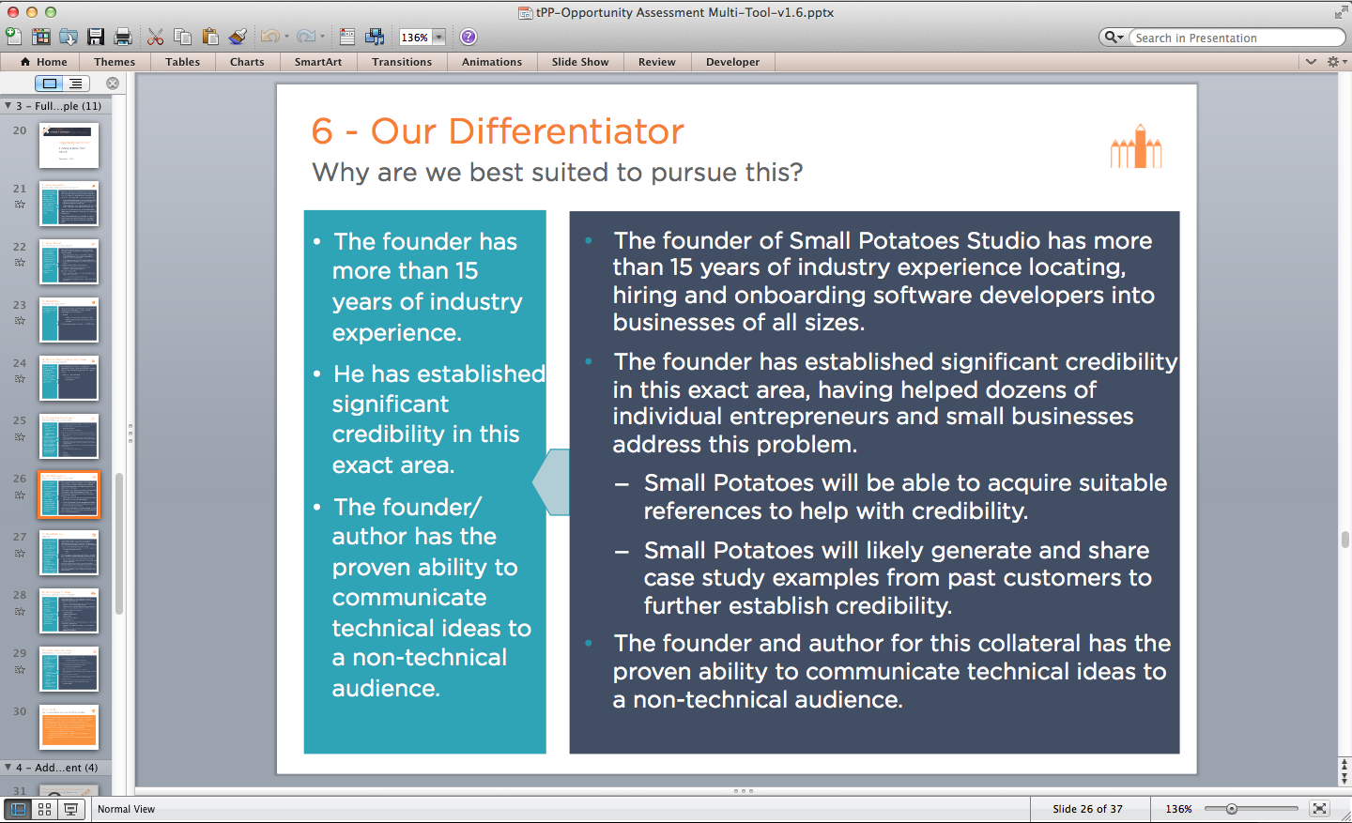The image size is (1352, 823).
Task: Go to next slide arrow
Action: (x=1344, y=778)
